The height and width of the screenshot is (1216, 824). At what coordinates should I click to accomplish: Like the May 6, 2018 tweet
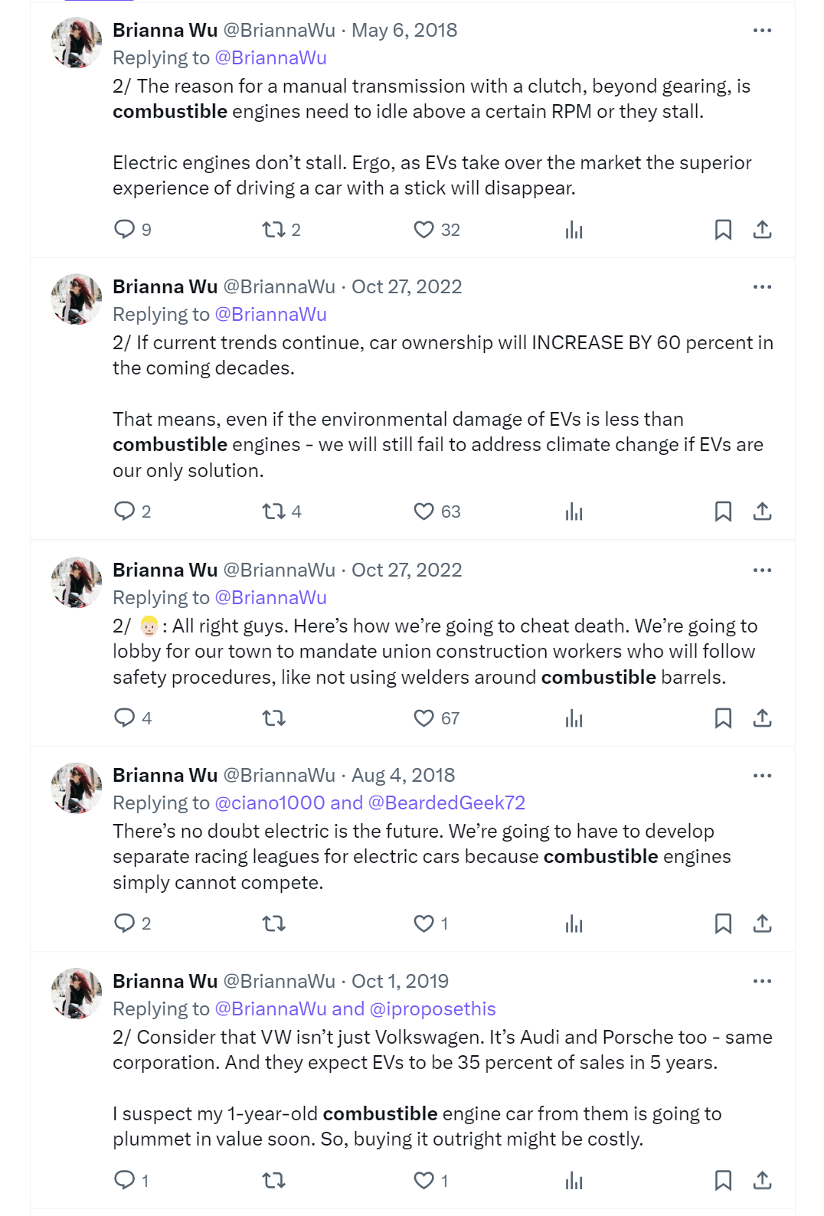click(x=423, y=230)
